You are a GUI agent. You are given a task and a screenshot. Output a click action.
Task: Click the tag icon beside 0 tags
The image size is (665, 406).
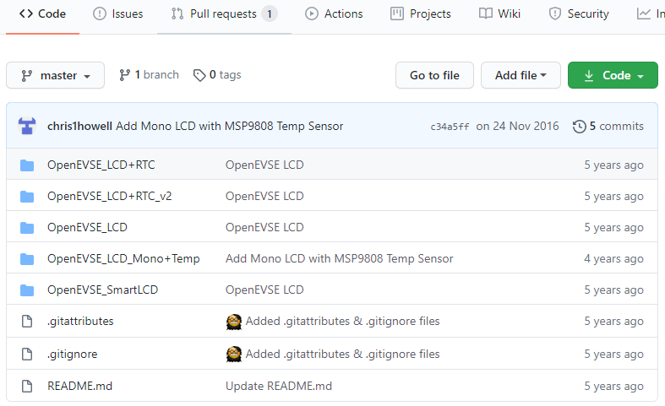tap(199, 75)
